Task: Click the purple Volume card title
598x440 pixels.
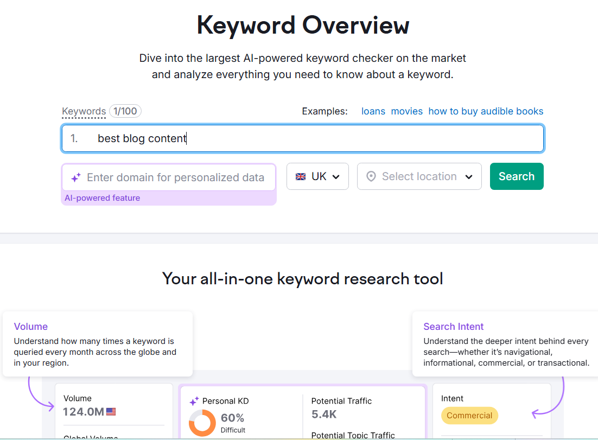Action: pos(31,327)
